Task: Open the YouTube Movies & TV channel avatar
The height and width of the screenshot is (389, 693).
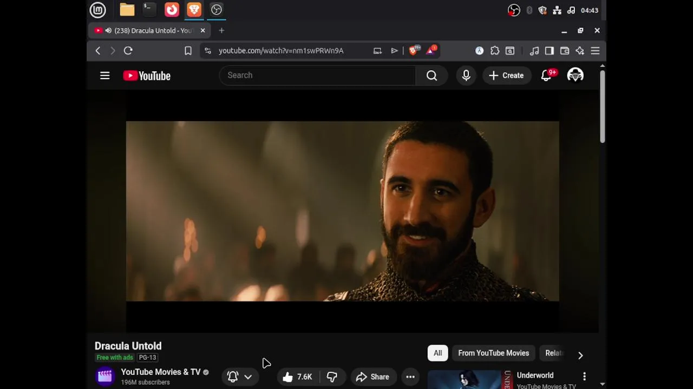Action: [105, 377]
